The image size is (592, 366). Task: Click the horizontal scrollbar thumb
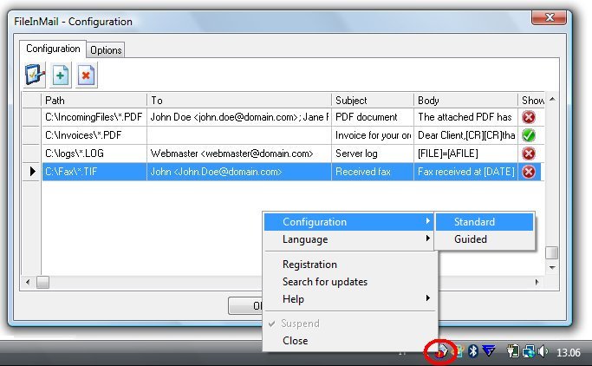(x=42, y=282)
